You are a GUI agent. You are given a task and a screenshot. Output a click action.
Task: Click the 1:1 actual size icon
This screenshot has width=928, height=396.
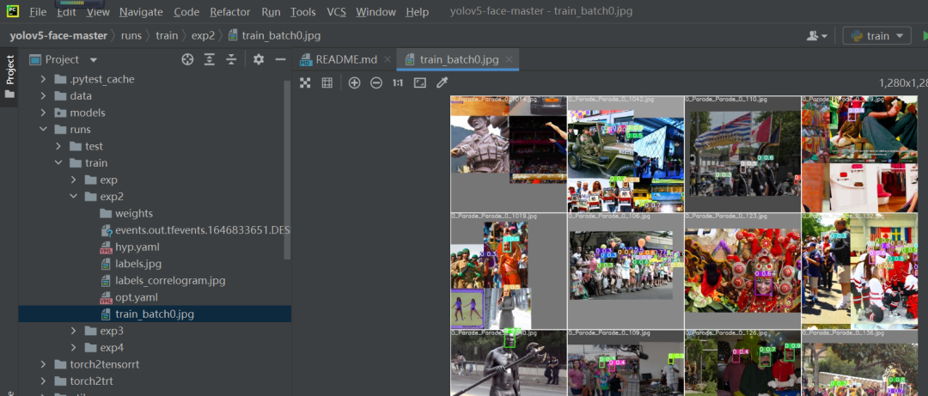(x=398, y=82)
